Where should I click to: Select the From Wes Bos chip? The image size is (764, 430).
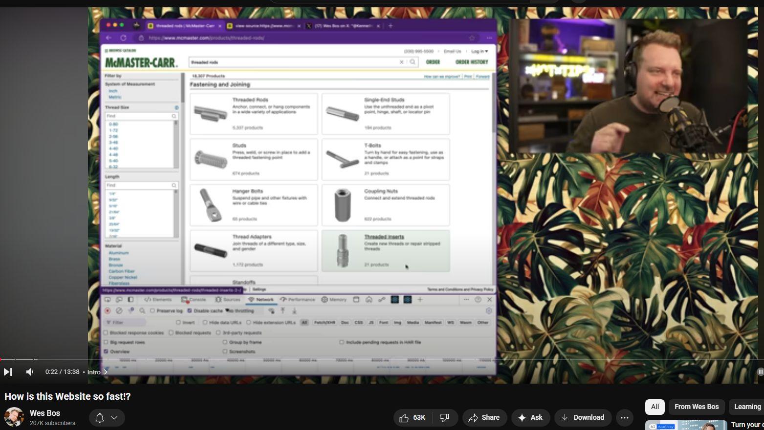coord(696,407)
